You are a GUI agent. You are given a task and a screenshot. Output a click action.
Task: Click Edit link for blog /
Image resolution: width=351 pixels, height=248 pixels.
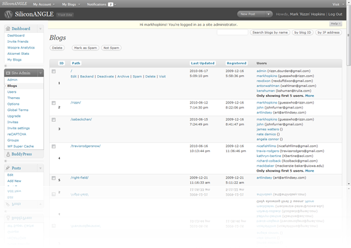tap(74, 76)
